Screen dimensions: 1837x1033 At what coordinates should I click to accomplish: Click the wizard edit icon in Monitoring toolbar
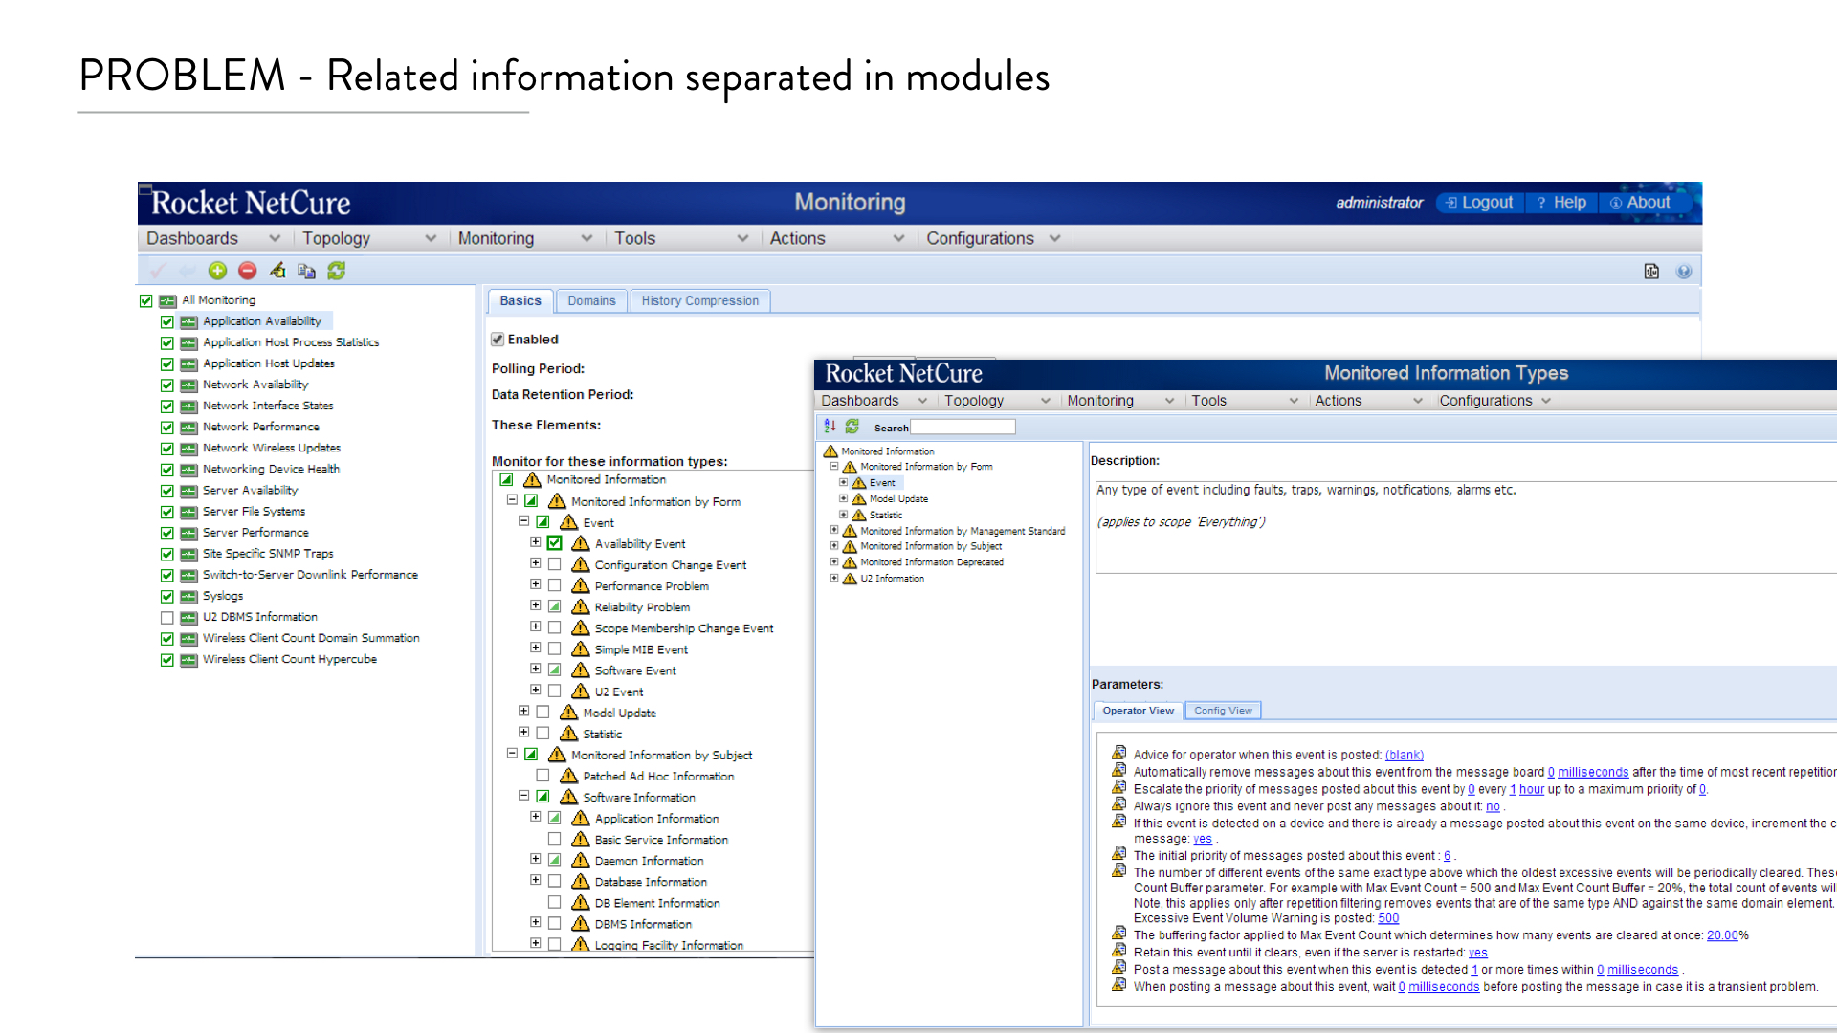[277, 271]
